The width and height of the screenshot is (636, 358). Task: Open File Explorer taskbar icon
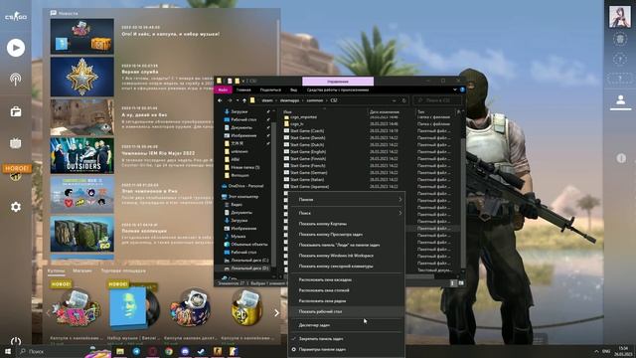click(120, 351)
